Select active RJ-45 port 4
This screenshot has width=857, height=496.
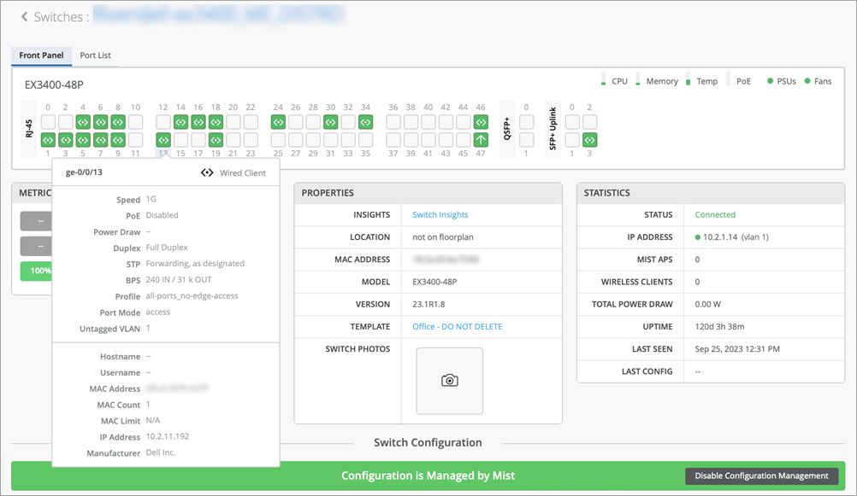pyautogui.click(x=83, y=122)
